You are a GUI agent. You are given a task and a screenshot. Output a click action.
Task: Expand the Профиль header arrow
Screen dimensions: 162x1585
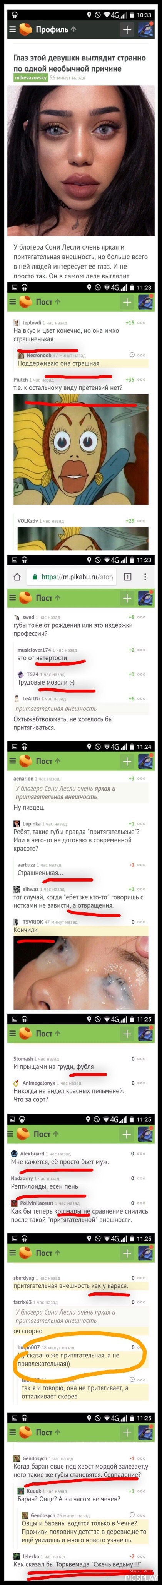[x=73, y=28]
